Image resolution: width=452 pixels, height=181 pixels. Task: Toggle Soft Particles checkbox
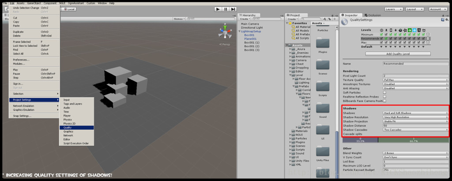coord(384,93)
